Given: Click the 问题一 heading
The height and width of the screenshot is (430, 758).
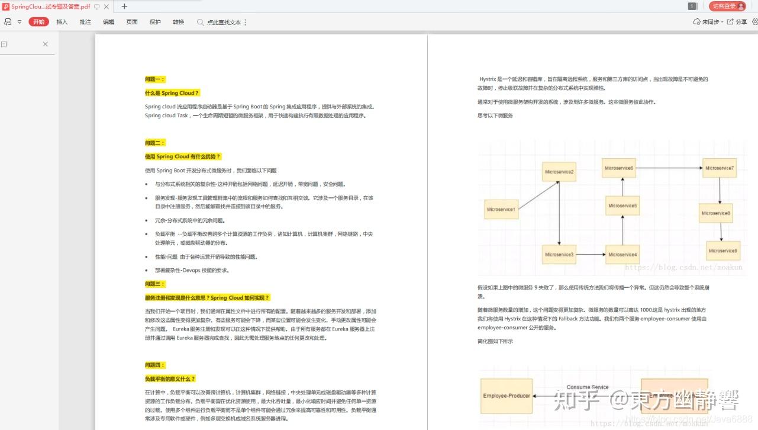Looking at the screenshot, I should (155, 79).
